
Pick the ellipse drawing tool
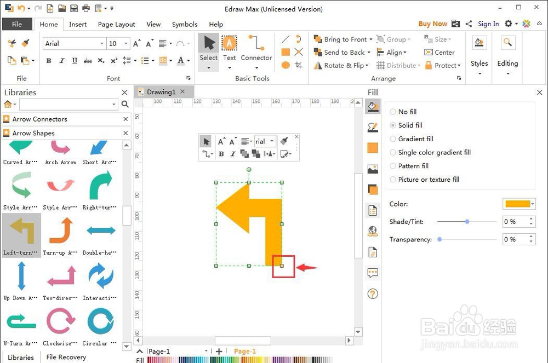pos(286,65)
